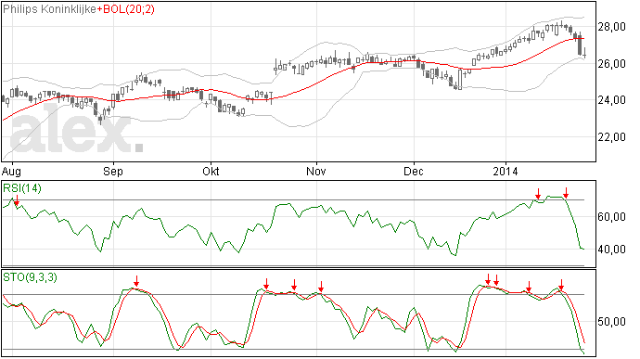The width and height of the screenshot is (640, 359).
Task: Click the 2014 axis label
Action: pos(506,171)
